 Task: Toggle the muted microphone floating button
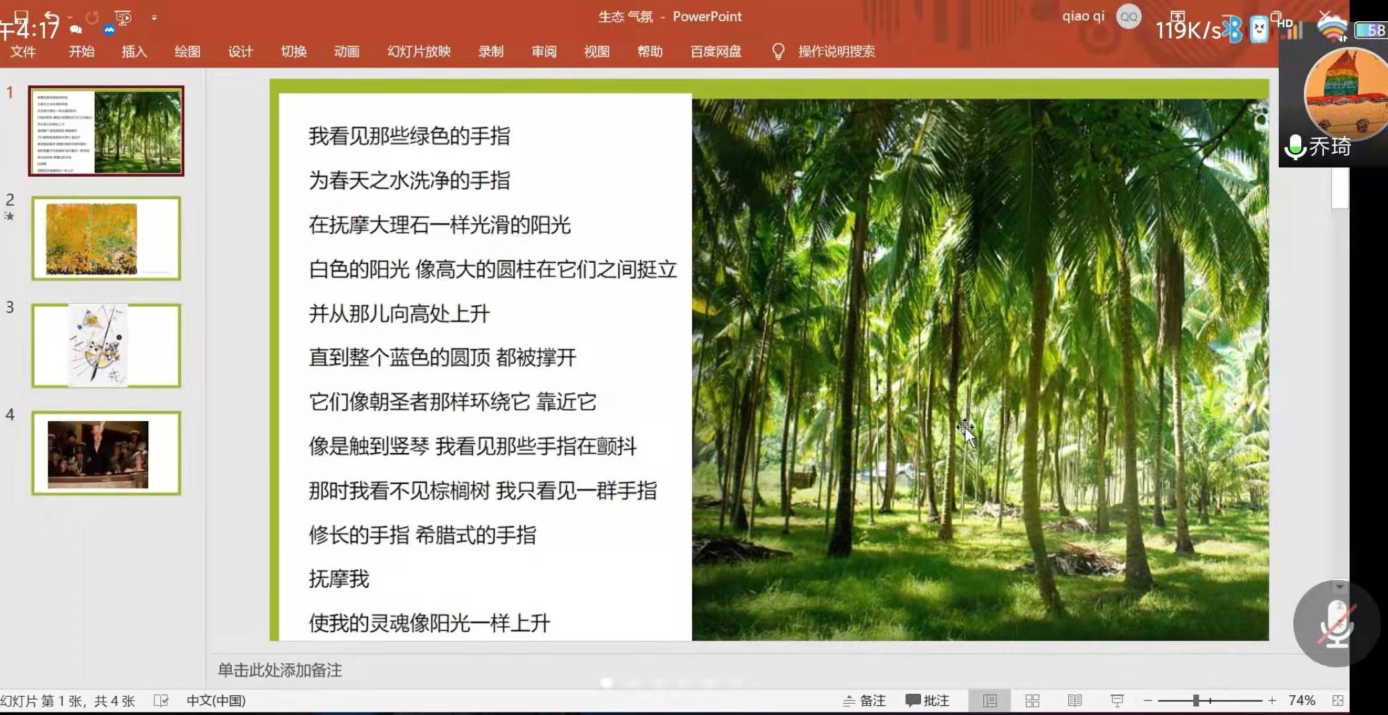tap(1336, 624)
